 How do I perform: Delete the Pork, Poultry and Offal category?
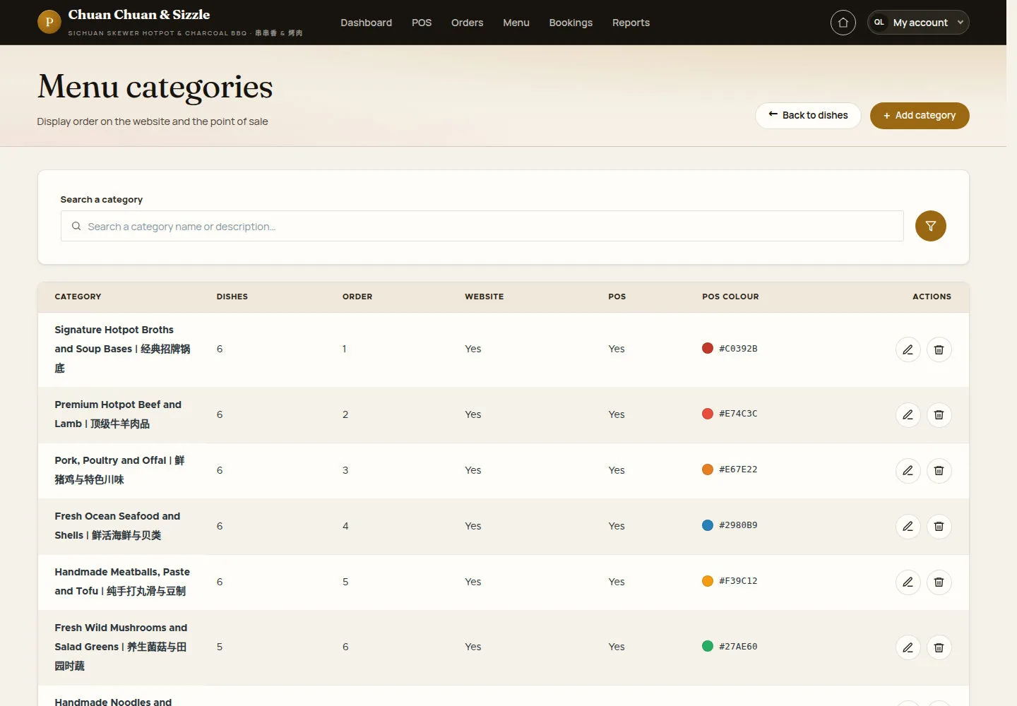pyautogui.click(x=939, y=470)
